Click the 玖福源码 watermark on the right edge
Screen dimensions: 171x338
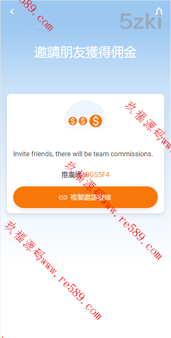(x=147, y=126)
